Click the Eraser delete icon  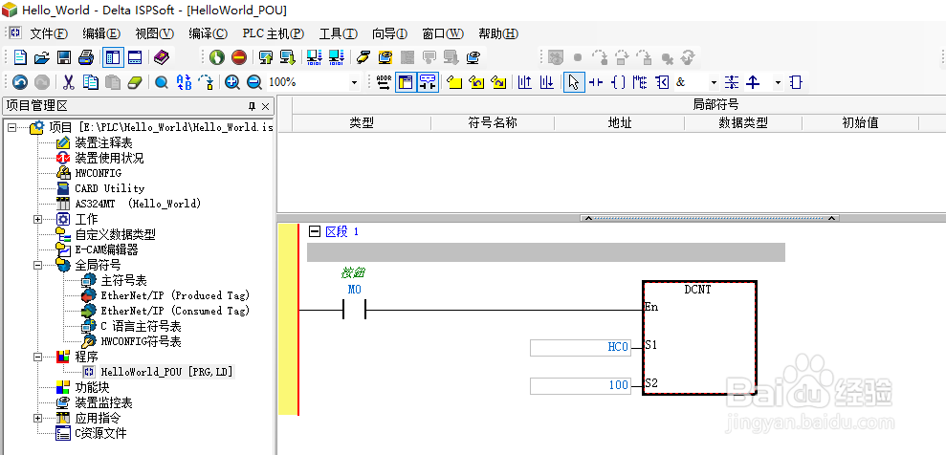tap(135, 82)
